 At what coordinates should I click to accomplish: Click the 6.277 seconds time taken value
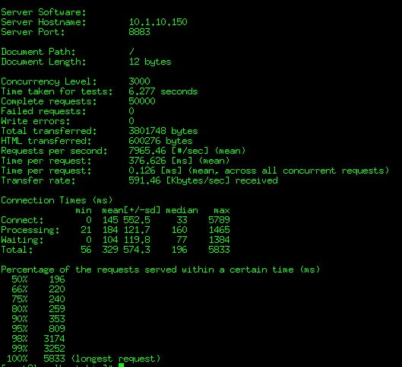[163, 91]
